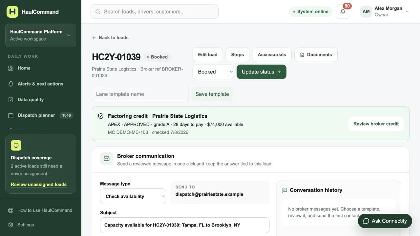Click the 50 notification count badge
Screen dimensions: 420x236
(x=347, y=6)
